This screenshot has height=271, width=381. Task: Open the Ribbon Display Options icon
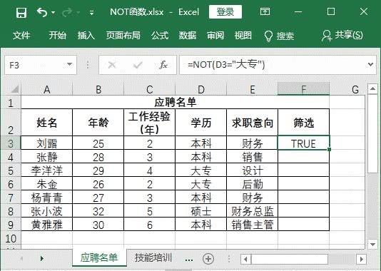pos(265,11)
